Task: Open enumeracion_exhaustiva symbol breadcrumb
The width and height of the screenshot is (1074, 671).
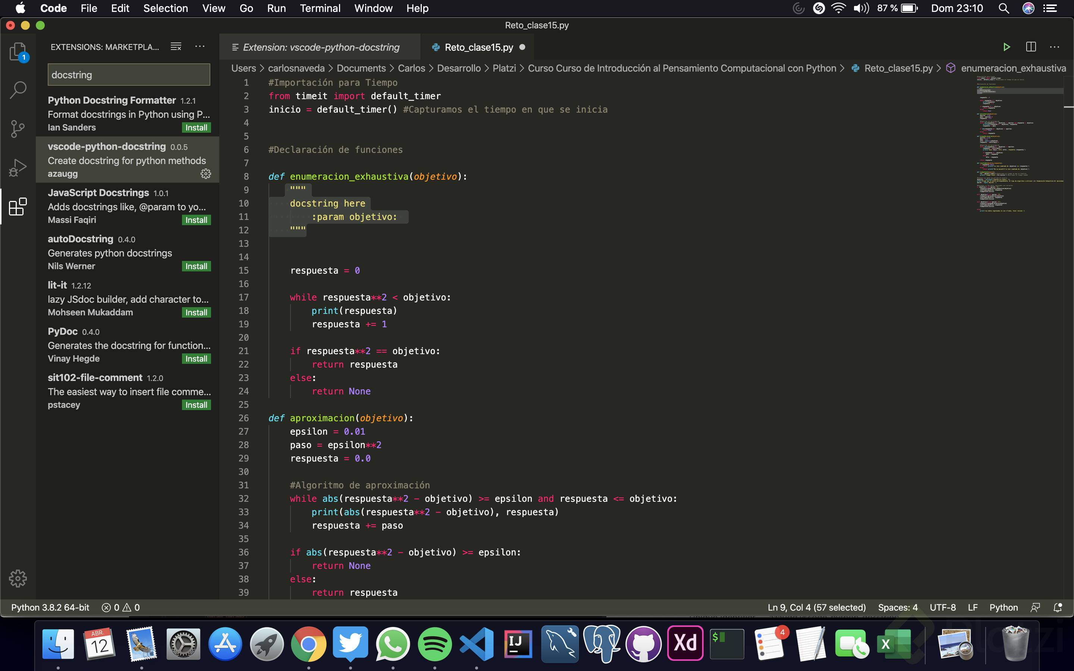Action: [x=1007, y=68]
